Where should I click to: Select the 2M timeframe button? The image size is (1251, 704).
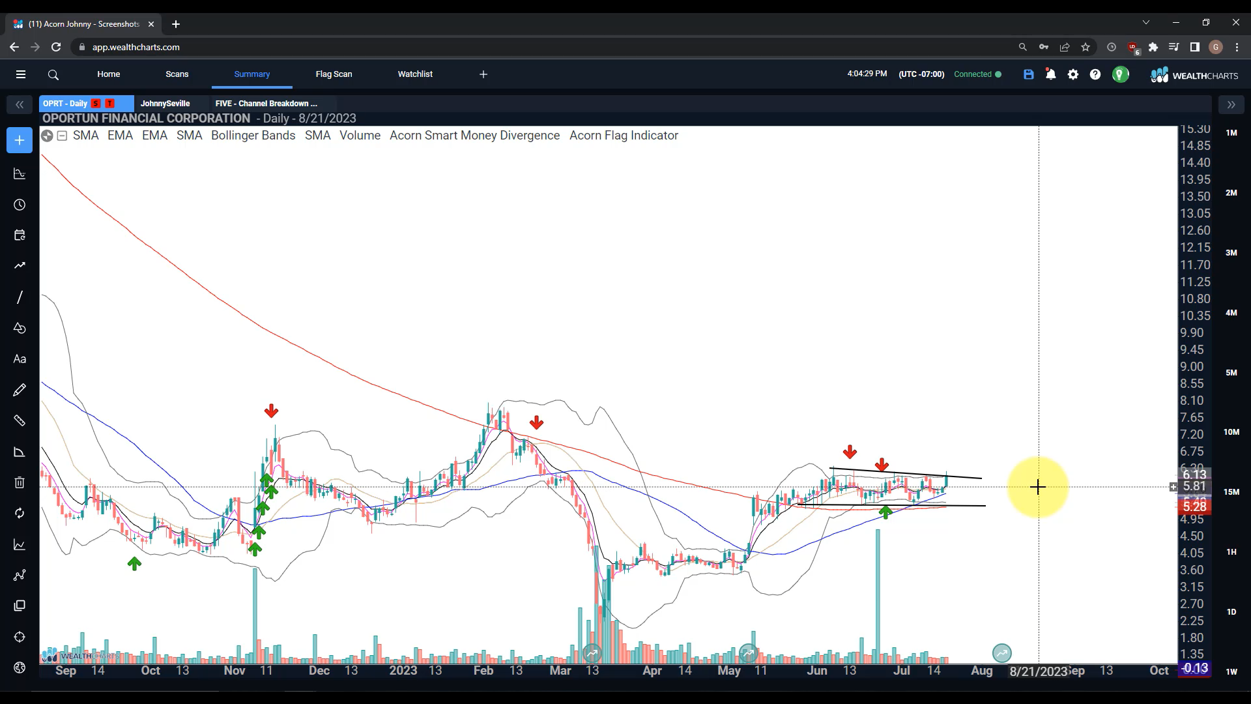pyautogui.click(x=1231, y=193)
